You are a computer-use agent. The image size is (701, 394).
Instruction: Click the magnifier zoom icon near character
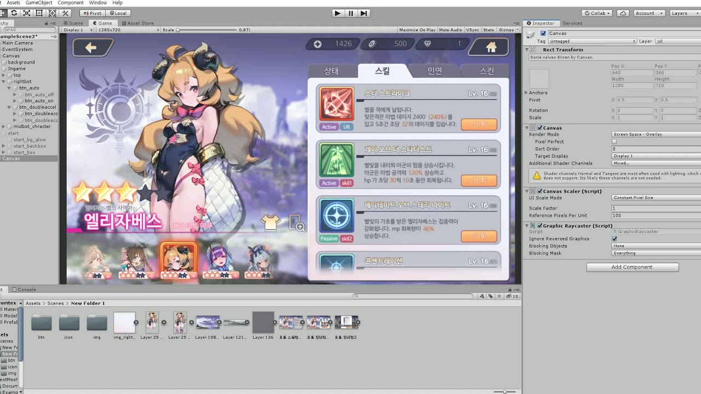tap(296, 223)
